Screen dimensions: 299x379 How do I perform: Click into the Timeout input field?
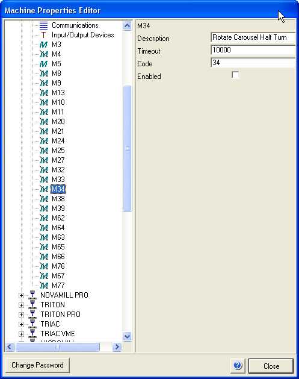253,50
